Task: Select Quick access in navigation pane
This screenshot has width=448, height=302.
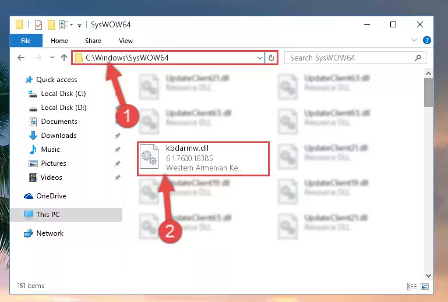Action: pyautogui.click(x=57, y=80)
